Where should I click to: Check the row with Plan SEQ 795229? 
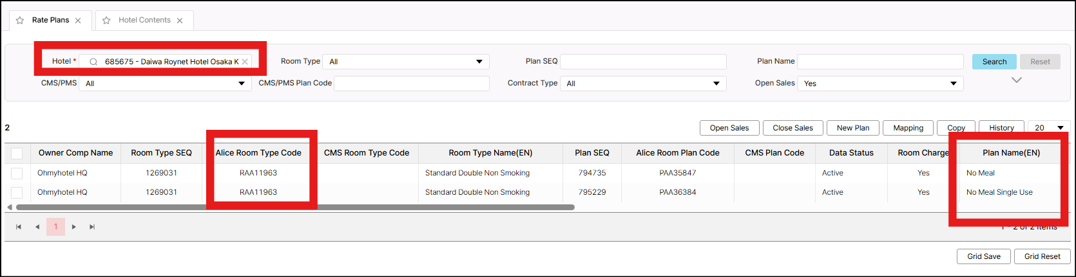[17, 192]
